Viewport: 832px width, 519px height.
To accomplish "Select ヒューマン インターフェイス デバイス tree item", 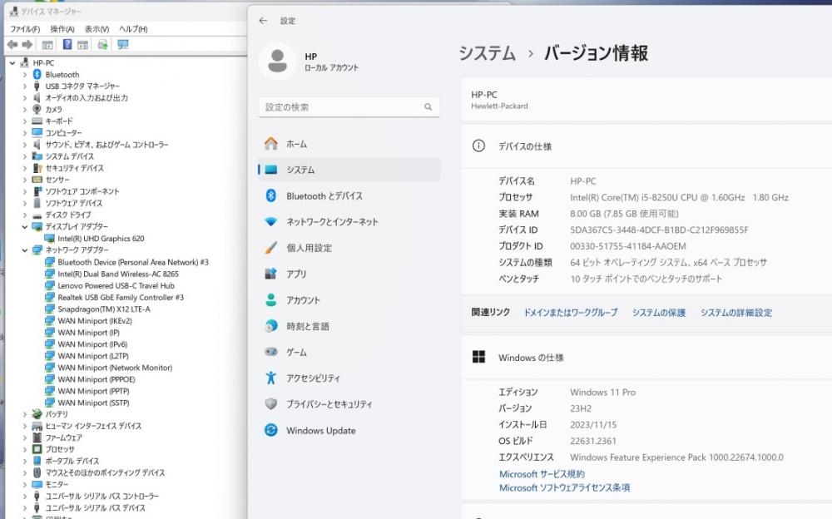I will click(93, 426).
